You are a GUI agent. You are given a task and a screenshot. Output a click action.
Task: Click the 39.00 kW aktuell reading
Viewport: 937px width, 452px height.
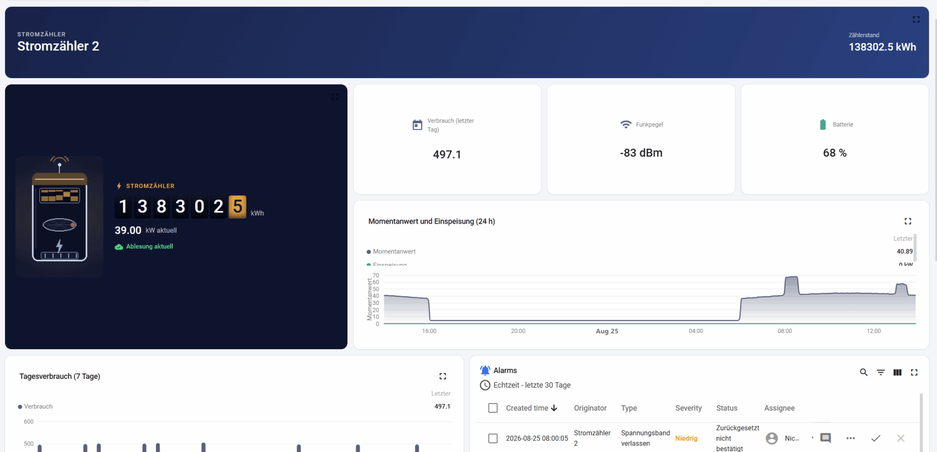(x=146, y=231)
